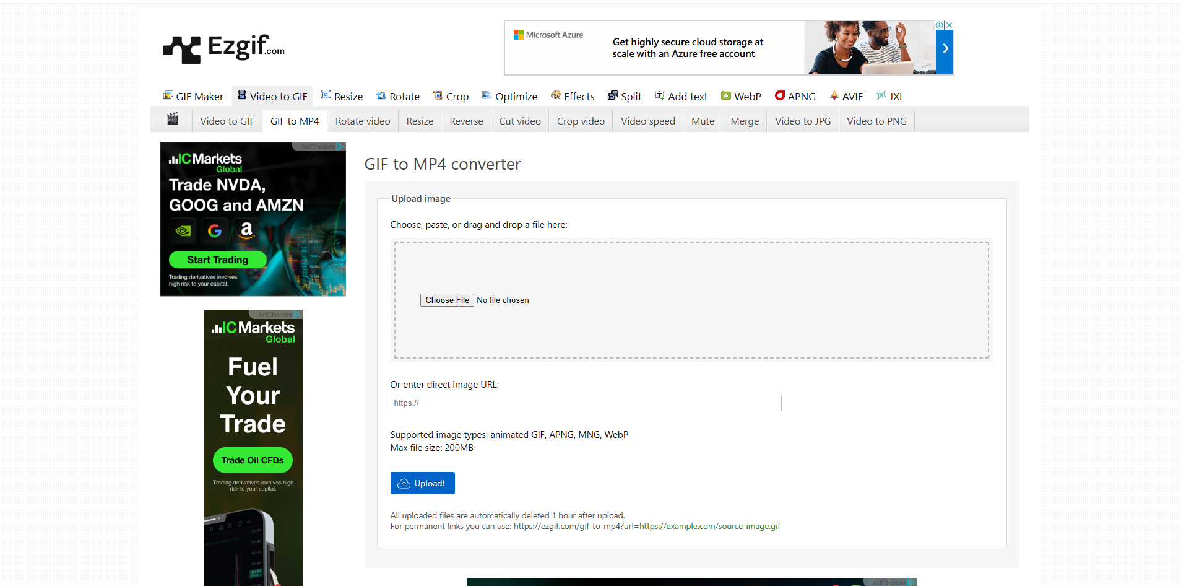Open the GIF Maker menu item
1181x586 pixels.
[x=193, y=97]
